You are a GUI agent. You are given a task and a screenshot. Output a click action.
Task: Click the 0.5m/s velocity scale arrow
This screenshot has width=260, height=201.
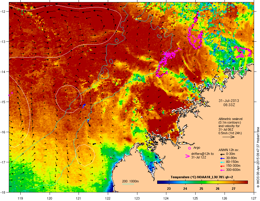[228, 137]
